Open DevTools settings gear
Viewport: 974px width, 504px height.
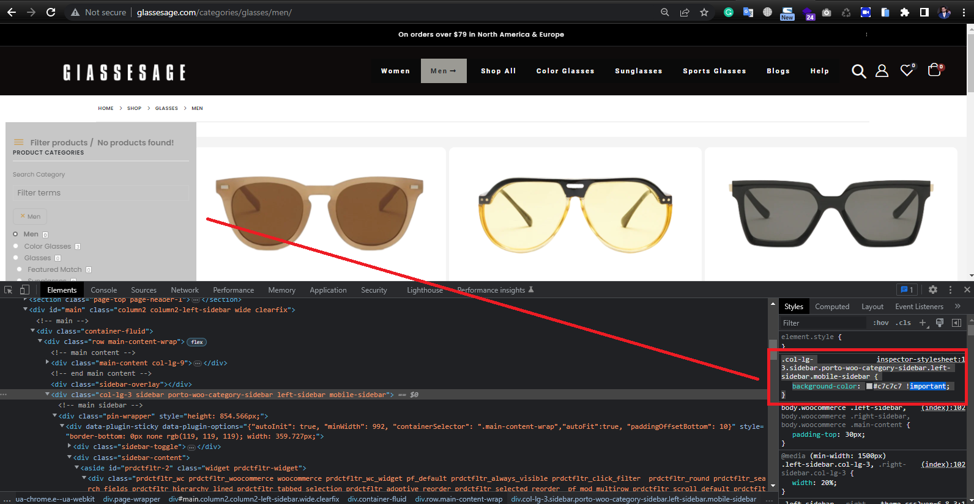(x=933, y=290)
